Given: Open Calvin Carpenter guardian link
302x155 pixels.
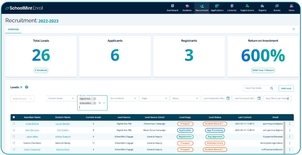Looking at the screenshot, I should [32, 150].
